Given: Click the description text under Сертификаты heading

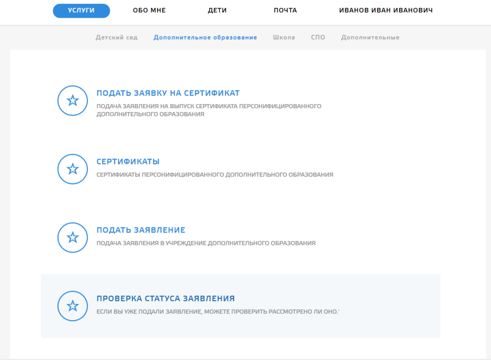Looking at the screenshot, I should [x=215, y=175].
